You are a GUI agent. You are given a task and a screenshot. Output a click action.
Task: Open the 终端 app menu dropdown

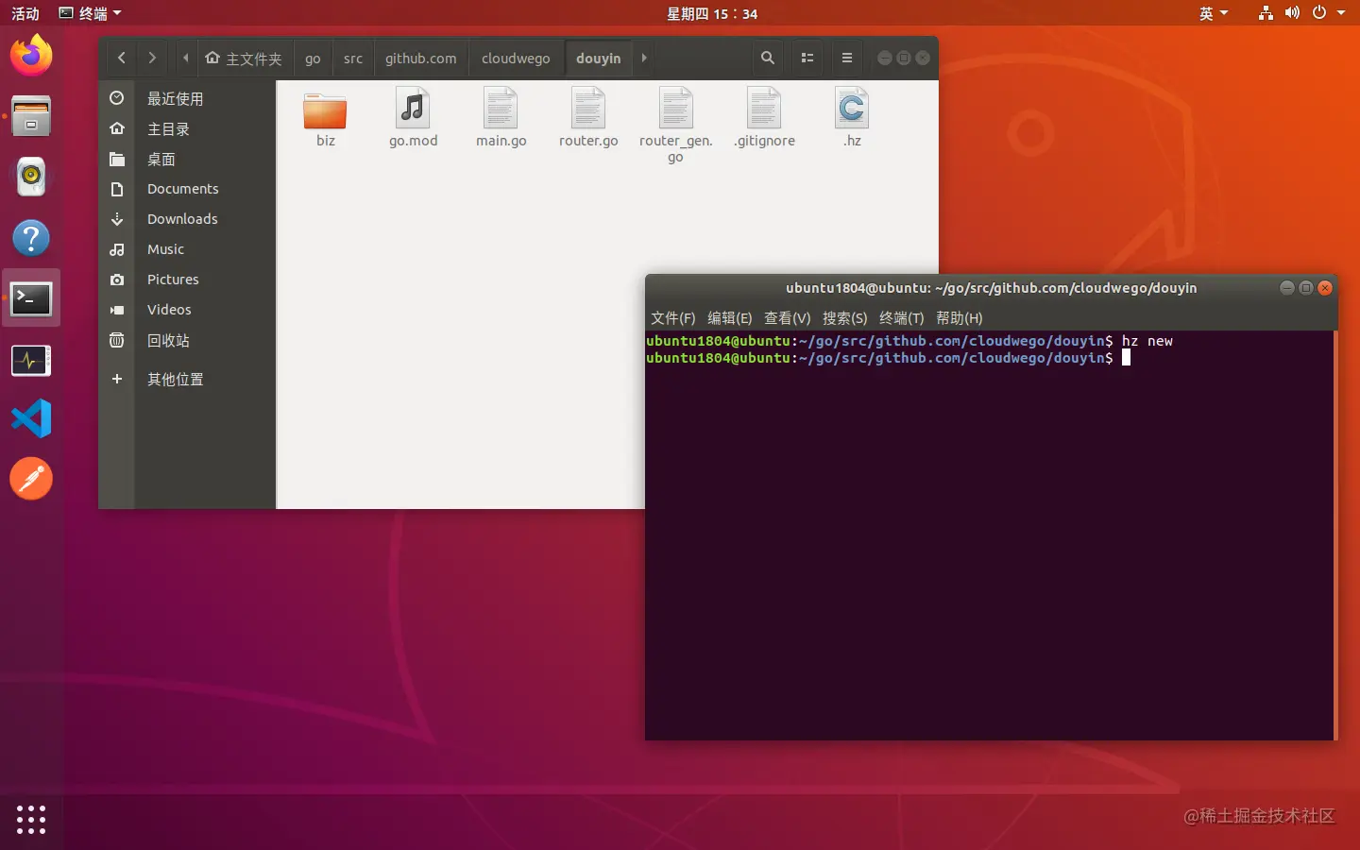point(91,13)
